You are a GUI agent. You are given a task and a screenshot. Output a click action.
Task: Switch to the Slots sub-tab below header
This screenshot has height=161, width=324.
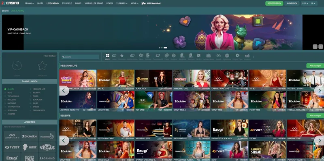click(5, 10)
